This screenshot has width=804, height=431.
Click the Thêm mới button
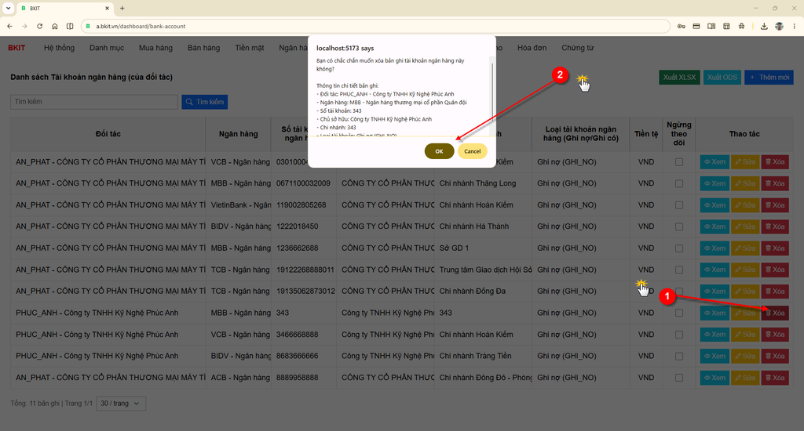tap(769, 78)
